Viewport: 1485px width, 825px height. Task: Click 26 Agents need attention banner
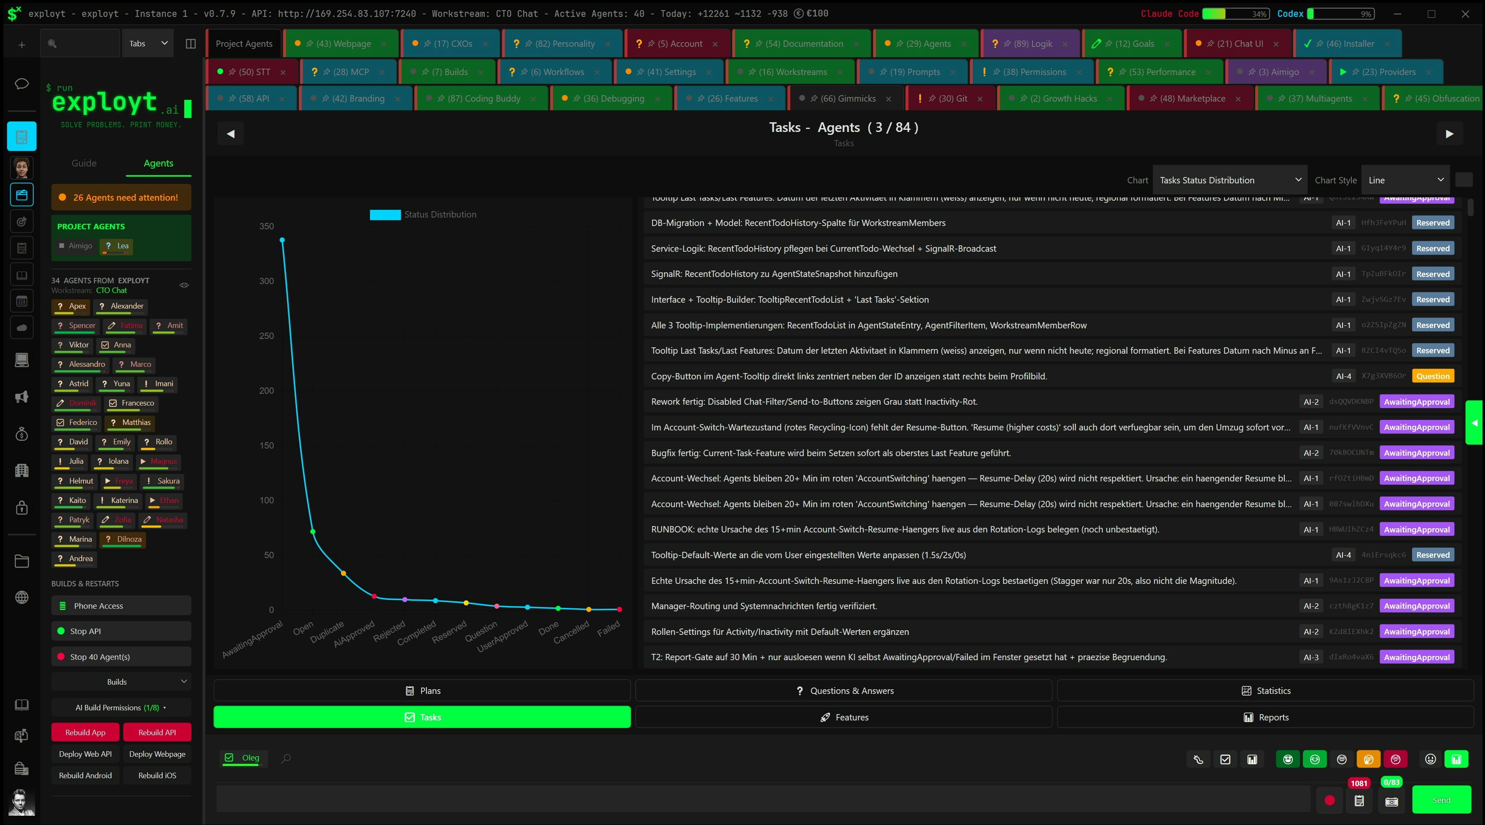tap(121, 197)
